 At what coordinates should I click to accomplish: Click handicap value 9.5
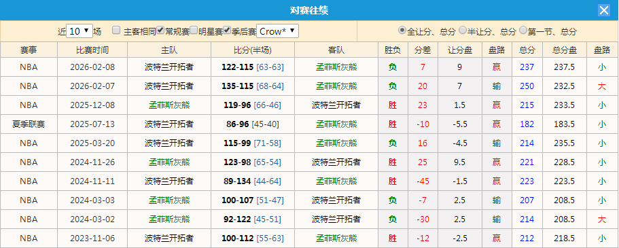pyautogui.click(x=459, y=162)
